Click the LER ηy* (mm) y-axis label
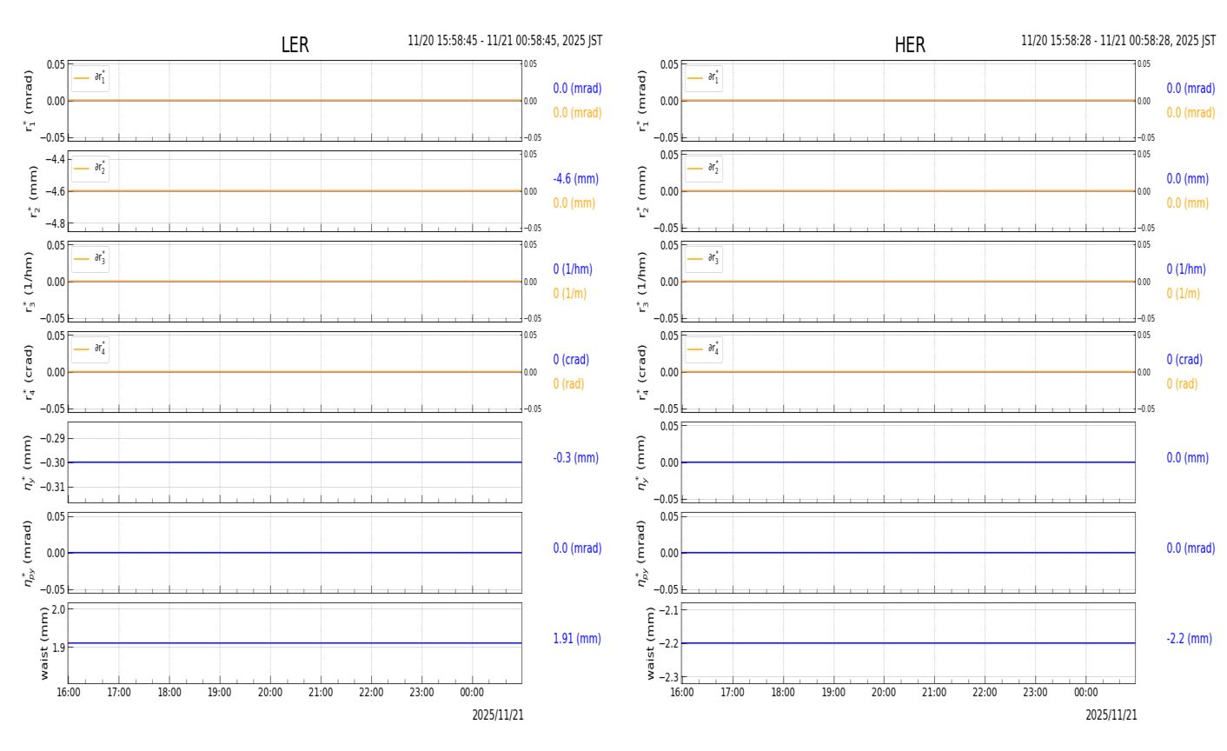This screenshot has width=1227, height=751. 30,462
